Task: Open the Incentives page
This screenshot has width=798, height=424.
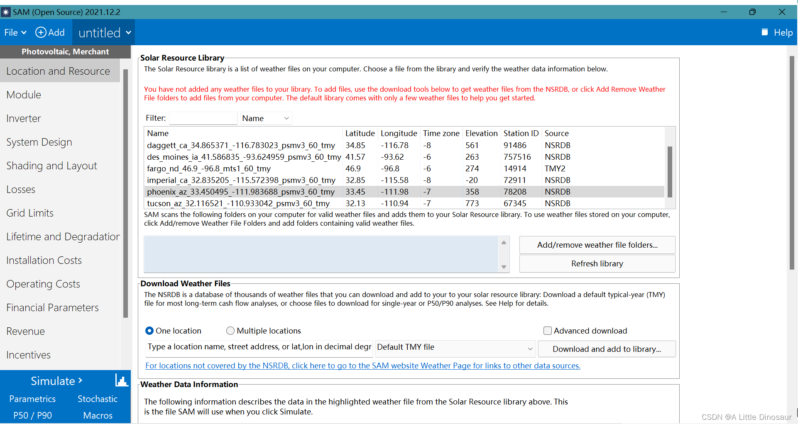Action: tap(60, 355)
